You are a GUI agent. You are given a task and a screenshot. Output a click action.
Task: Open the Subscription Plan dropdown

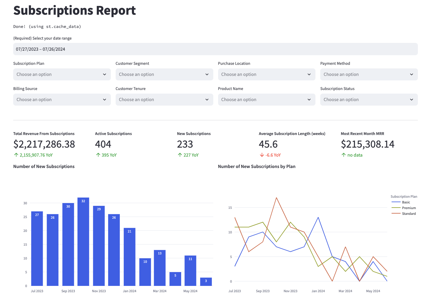click(62, 74)
